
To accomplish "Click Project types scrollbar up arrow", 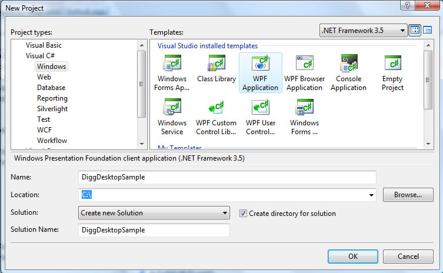I will tap(142, 45).
